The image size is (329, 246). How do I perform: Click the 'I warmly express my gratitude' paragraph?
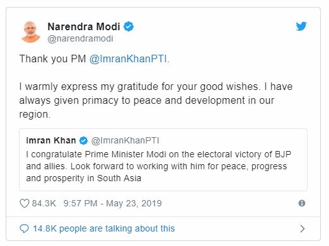pos(156,101)
